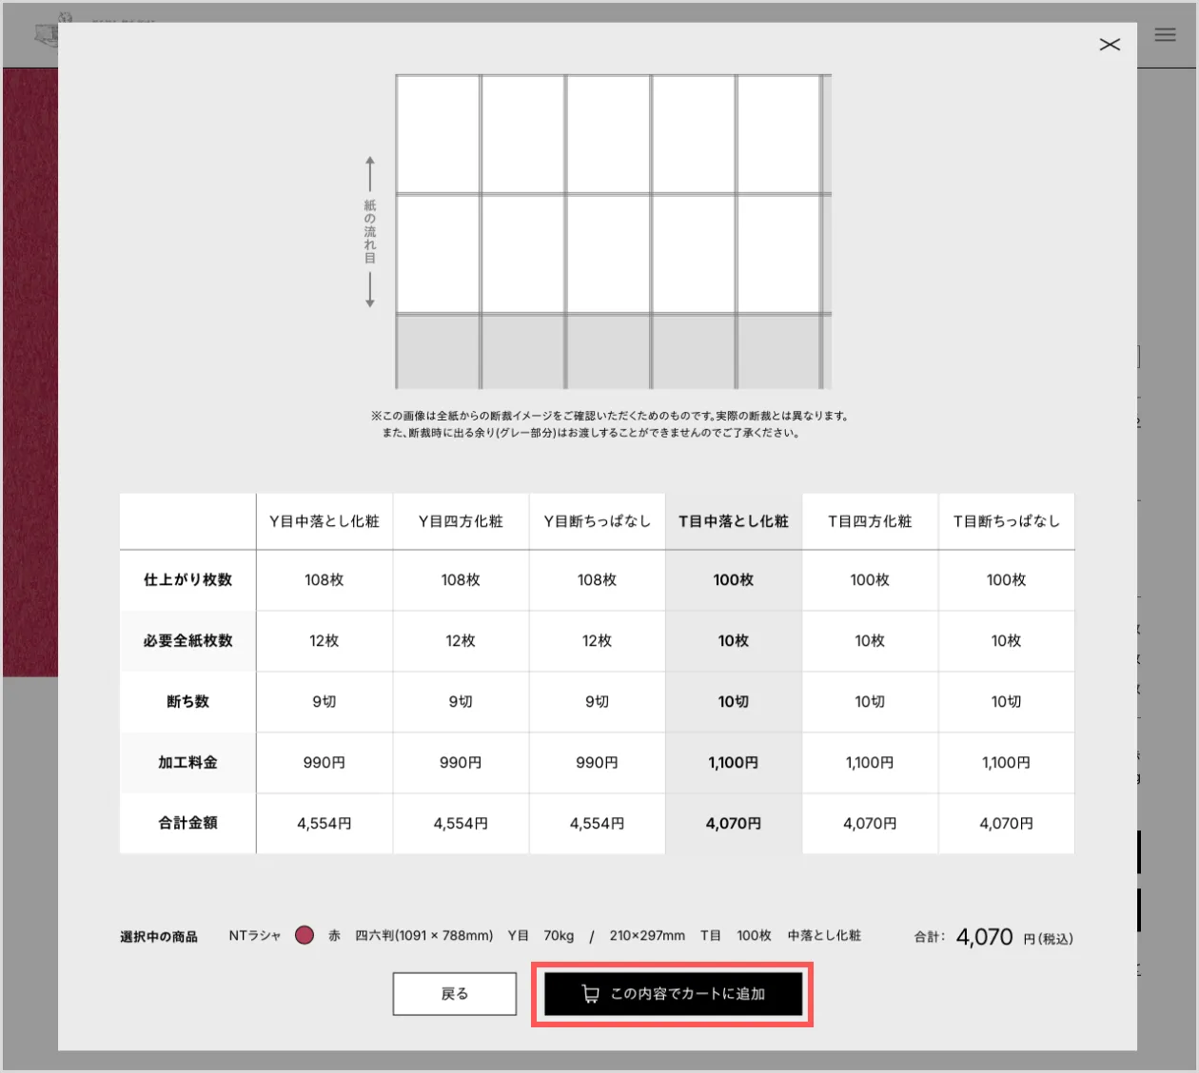Image resolution: width=1199 pixels, height=1073 pixels.
Task: Open the hamburger menu
Action: 1165,35
